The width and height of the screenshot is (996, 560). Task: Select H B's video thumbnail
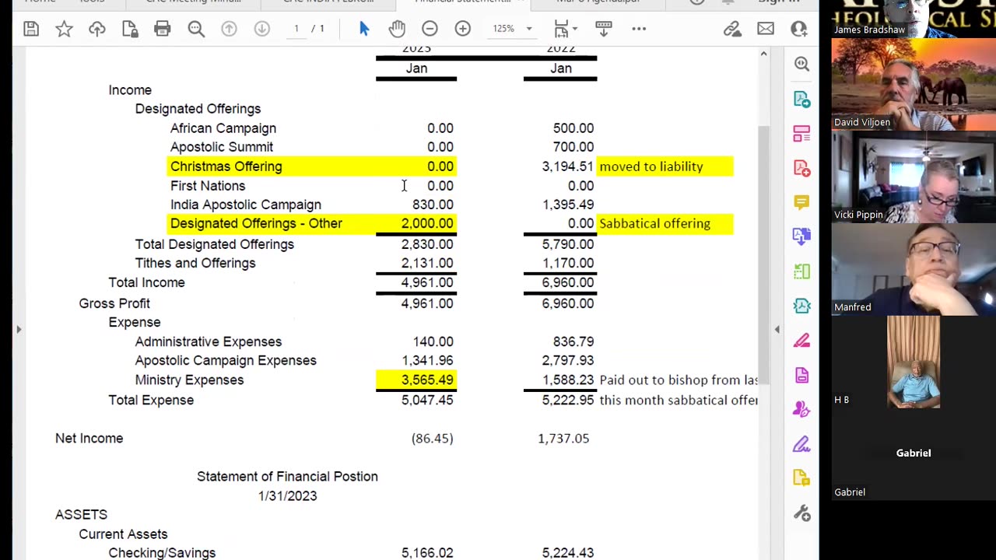[914, 362]
